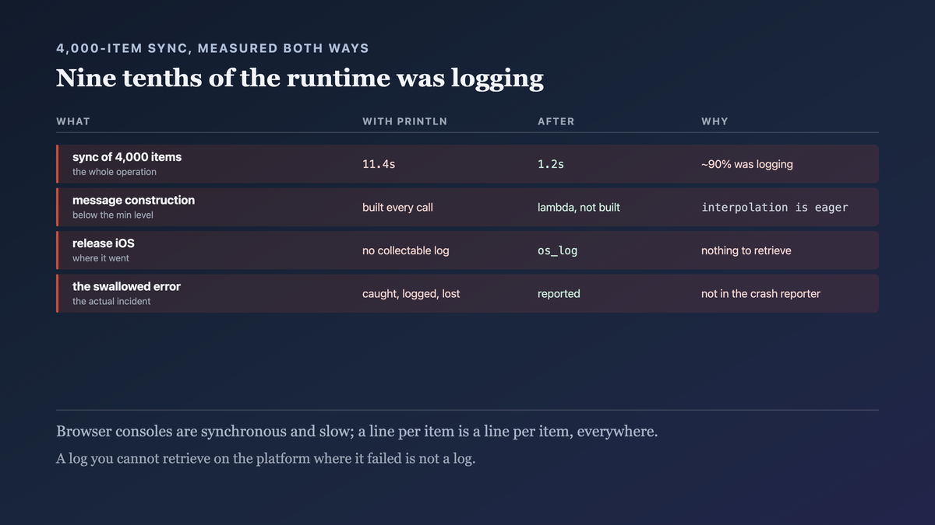The image size is (935, 525).
Task: Click 'the whole operation' caption
Action: [115, 172]
